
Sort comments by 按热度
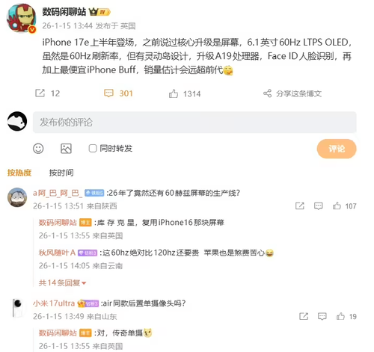click(19, 173)
